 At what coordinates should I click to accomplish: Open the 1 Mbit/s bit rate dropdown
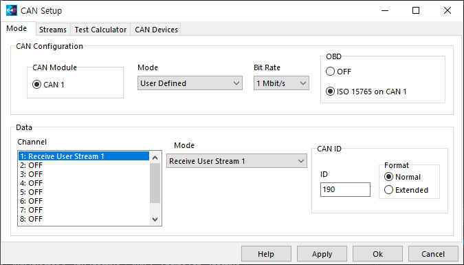click(281, 83)
